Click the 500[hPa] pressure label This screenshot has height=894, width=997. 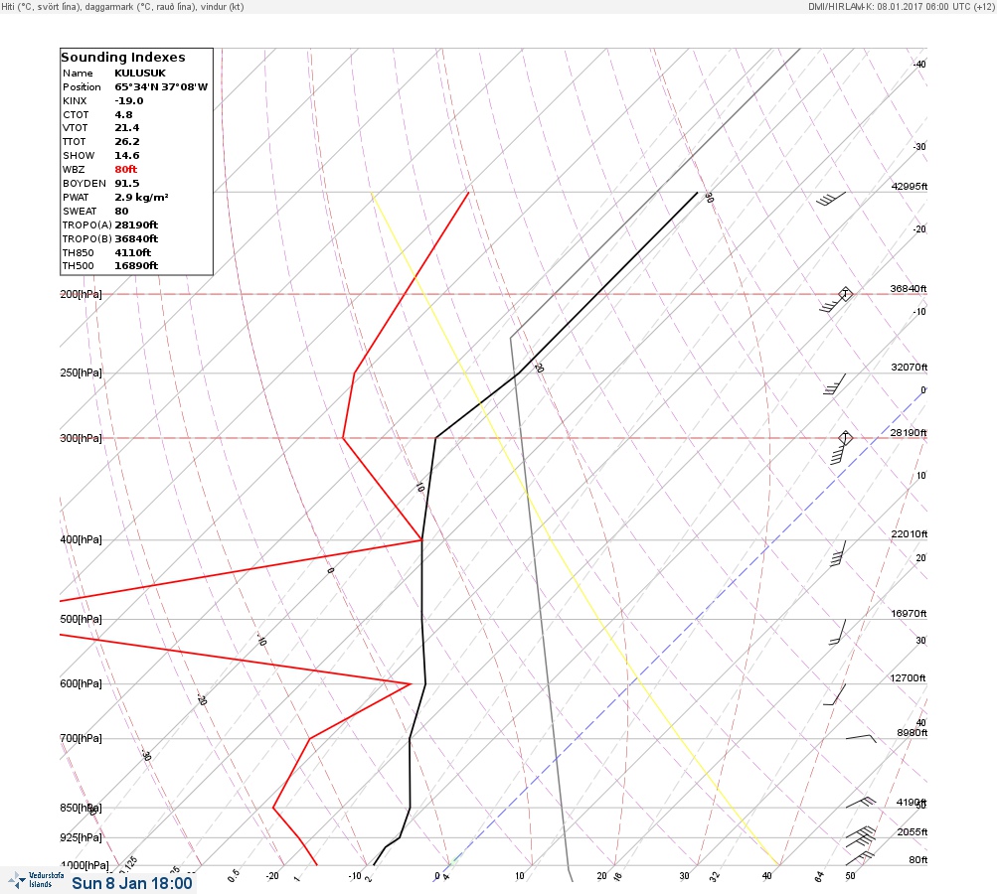coord(81,619)
